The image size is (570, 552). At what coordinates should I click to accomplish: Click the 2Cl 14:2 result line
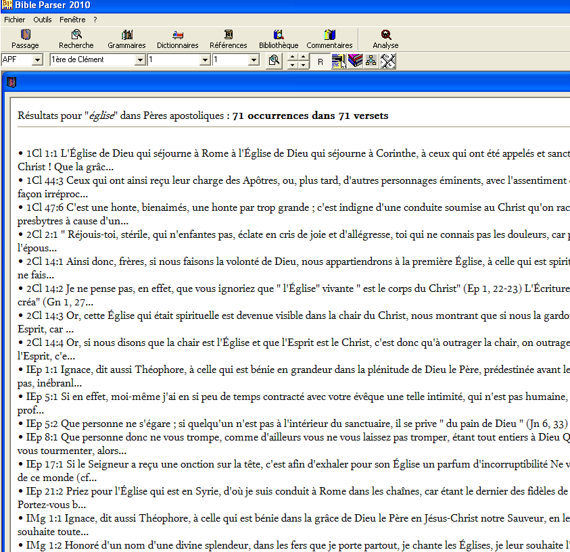[293, 295]
